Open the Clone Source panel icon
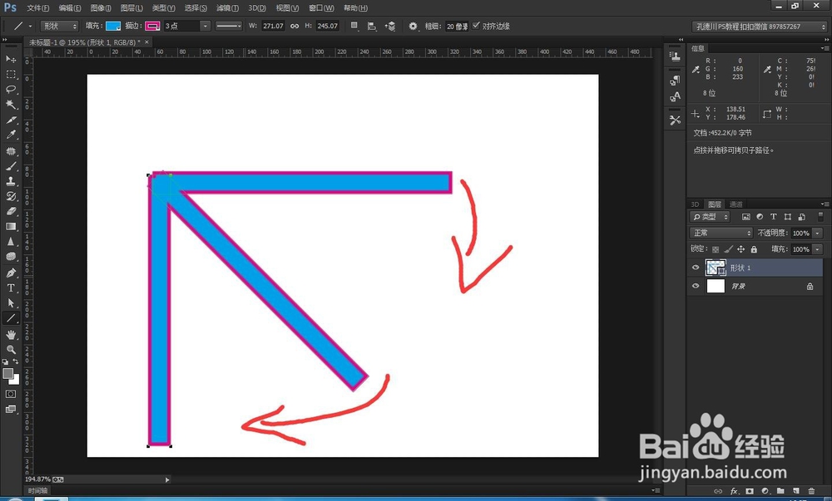 (x=675, y=56)
